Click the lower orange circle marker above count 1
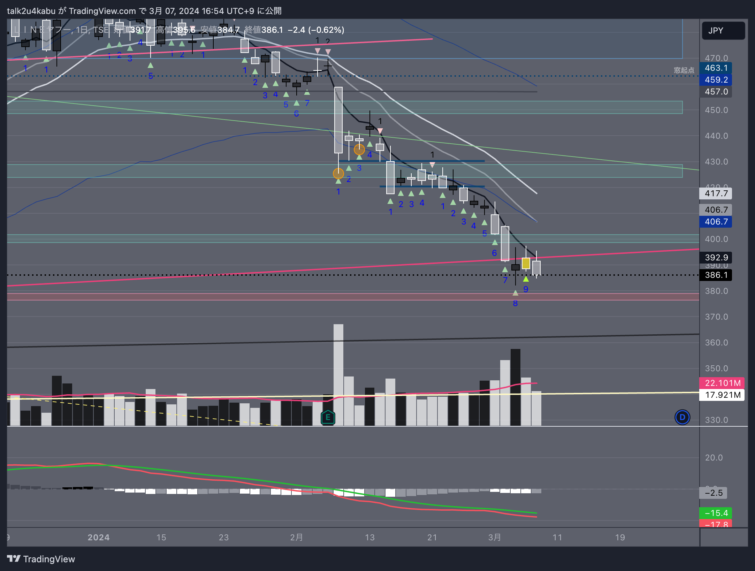Viewport: 755px width, 571px height. tap(338, 173)
